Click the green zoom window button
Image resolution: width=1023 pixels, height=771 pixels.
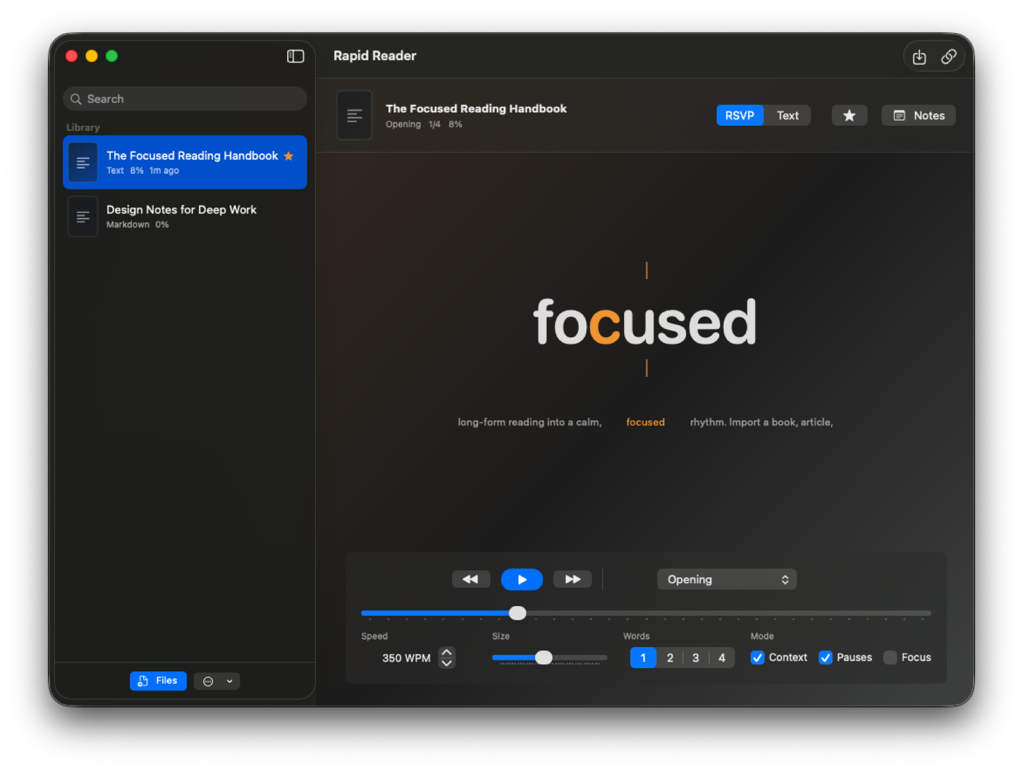click(x=111, y=56)
